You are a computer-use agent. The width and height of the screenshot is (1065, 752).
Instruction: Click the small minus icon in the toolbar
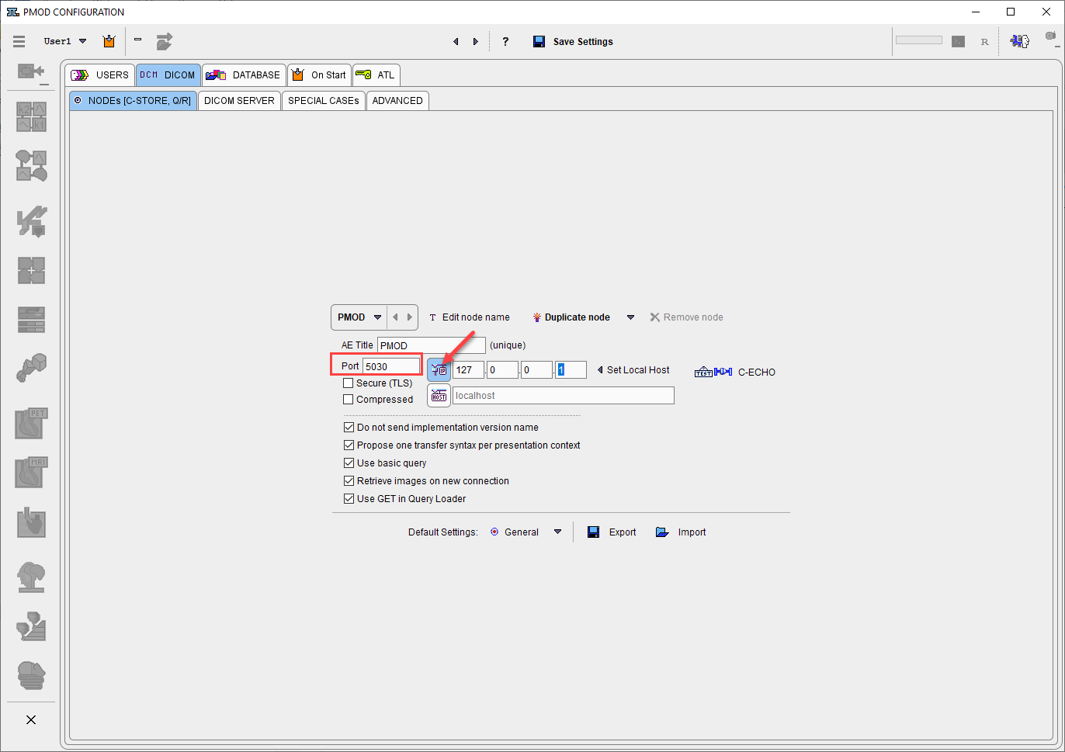click(137, 39)
